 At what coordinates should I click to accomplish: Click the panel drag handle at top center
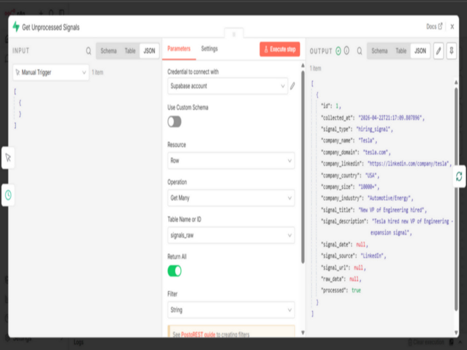[x=234, y=34]
